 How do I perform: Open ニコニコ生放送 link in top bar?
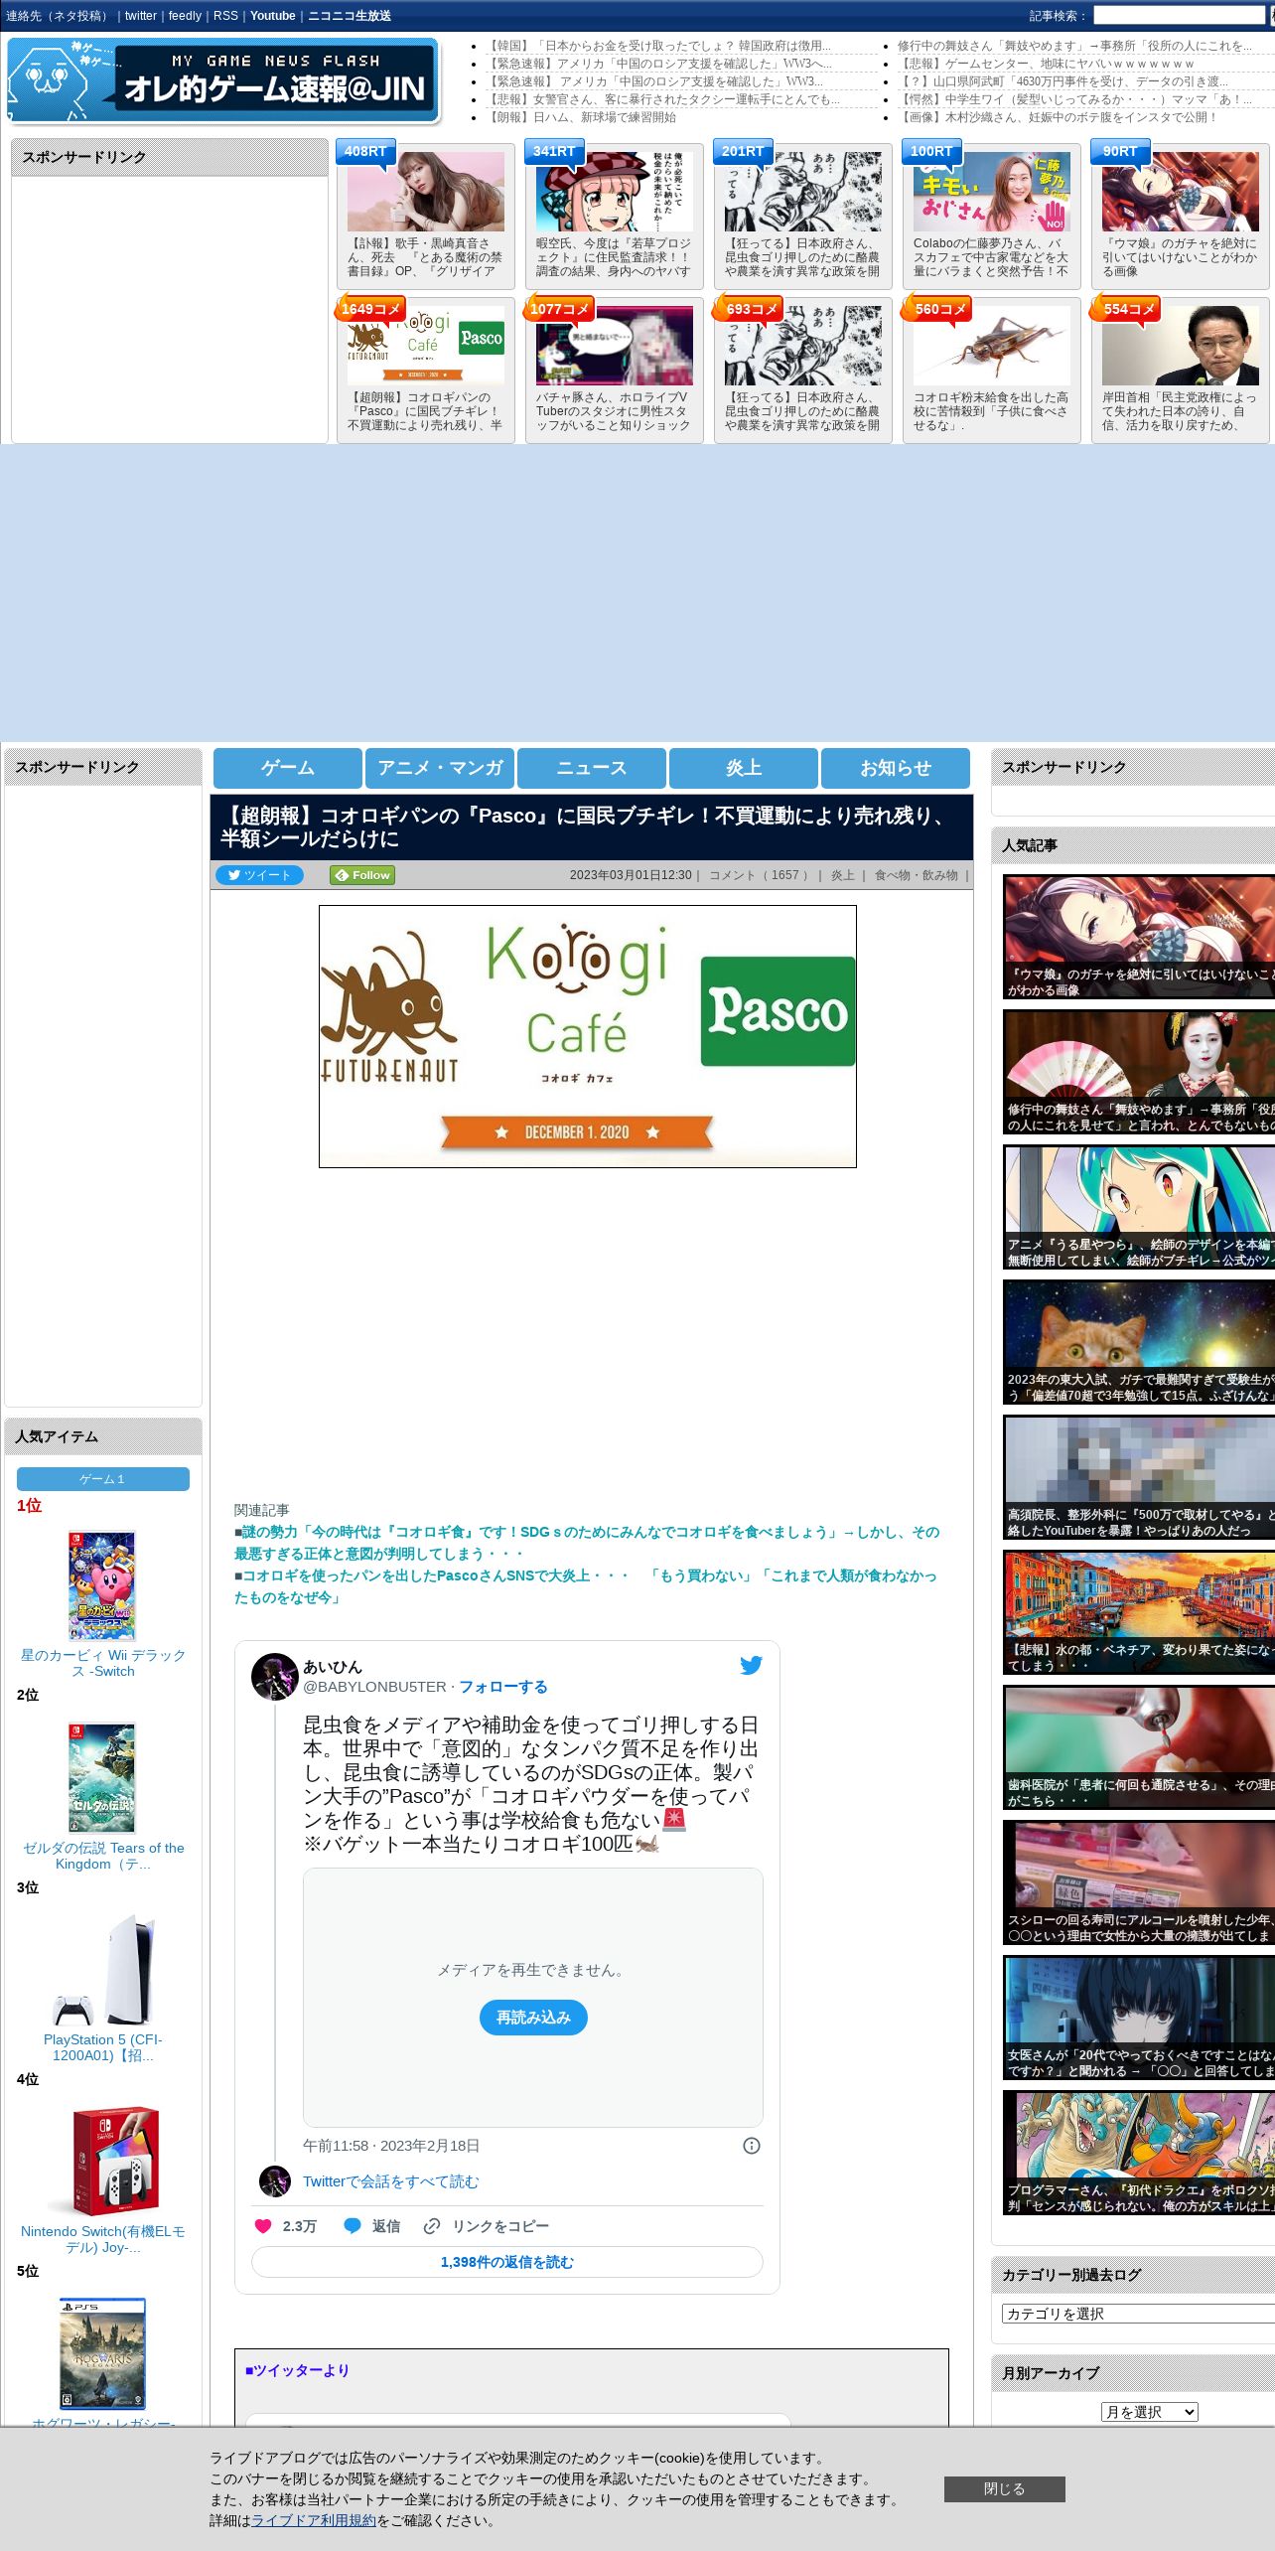(350, 16)
